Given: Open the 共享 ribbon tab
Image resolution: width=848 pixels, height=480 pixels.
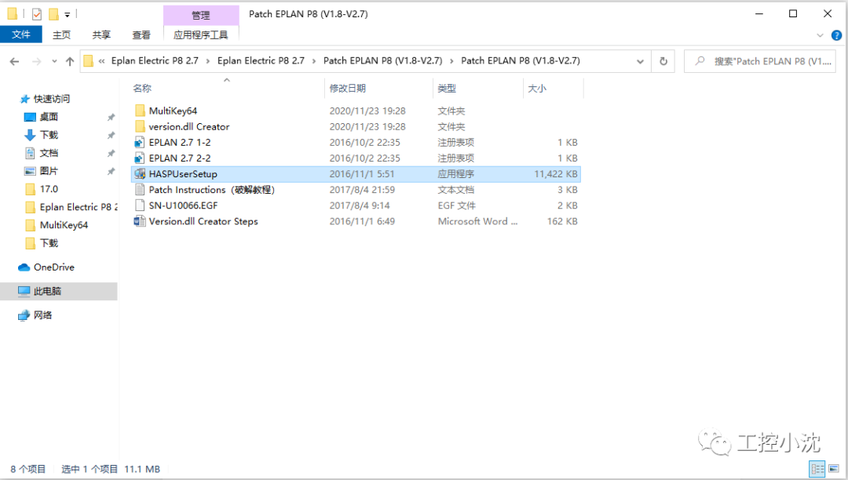Looking at the screenshot, I should [101, 35].
